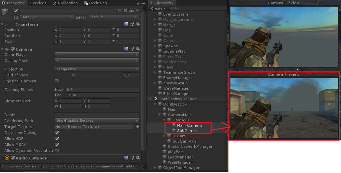
Task: Open the Projection dropdown showing Perspective
Action: click(97, 69)
